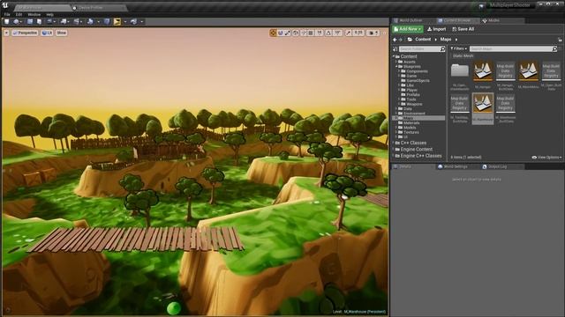The image size is (565, 317).
Task: Open the Play options dropdown arrow
Action: [125, 21]
